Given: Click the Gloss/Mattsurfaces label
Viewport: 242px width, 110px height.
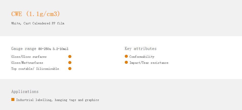Looking at the screenshot, I should [x=27, y=63].
